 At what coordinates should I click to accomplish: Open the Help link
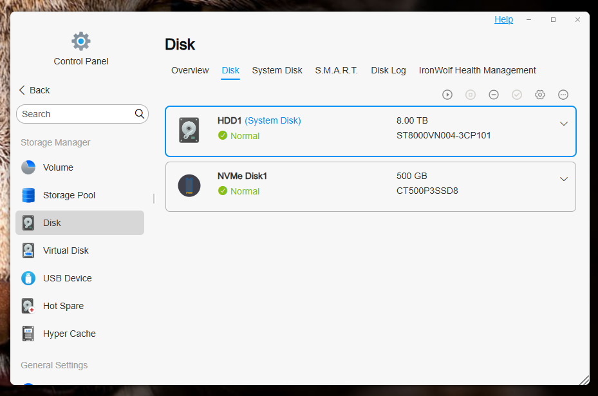(x=503, y=19)
